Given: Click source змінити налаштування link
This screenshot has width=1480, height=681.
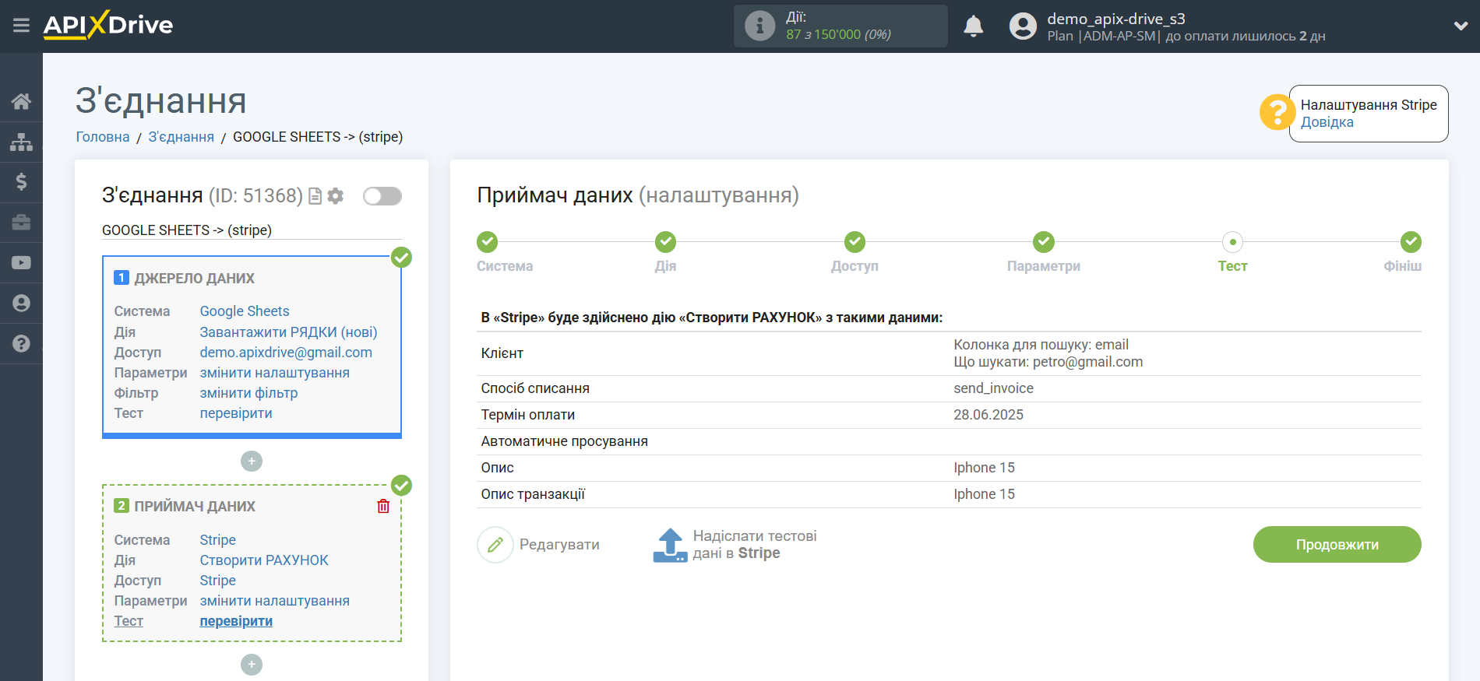Looking at the screenshot, I should [x=274, y=373].
